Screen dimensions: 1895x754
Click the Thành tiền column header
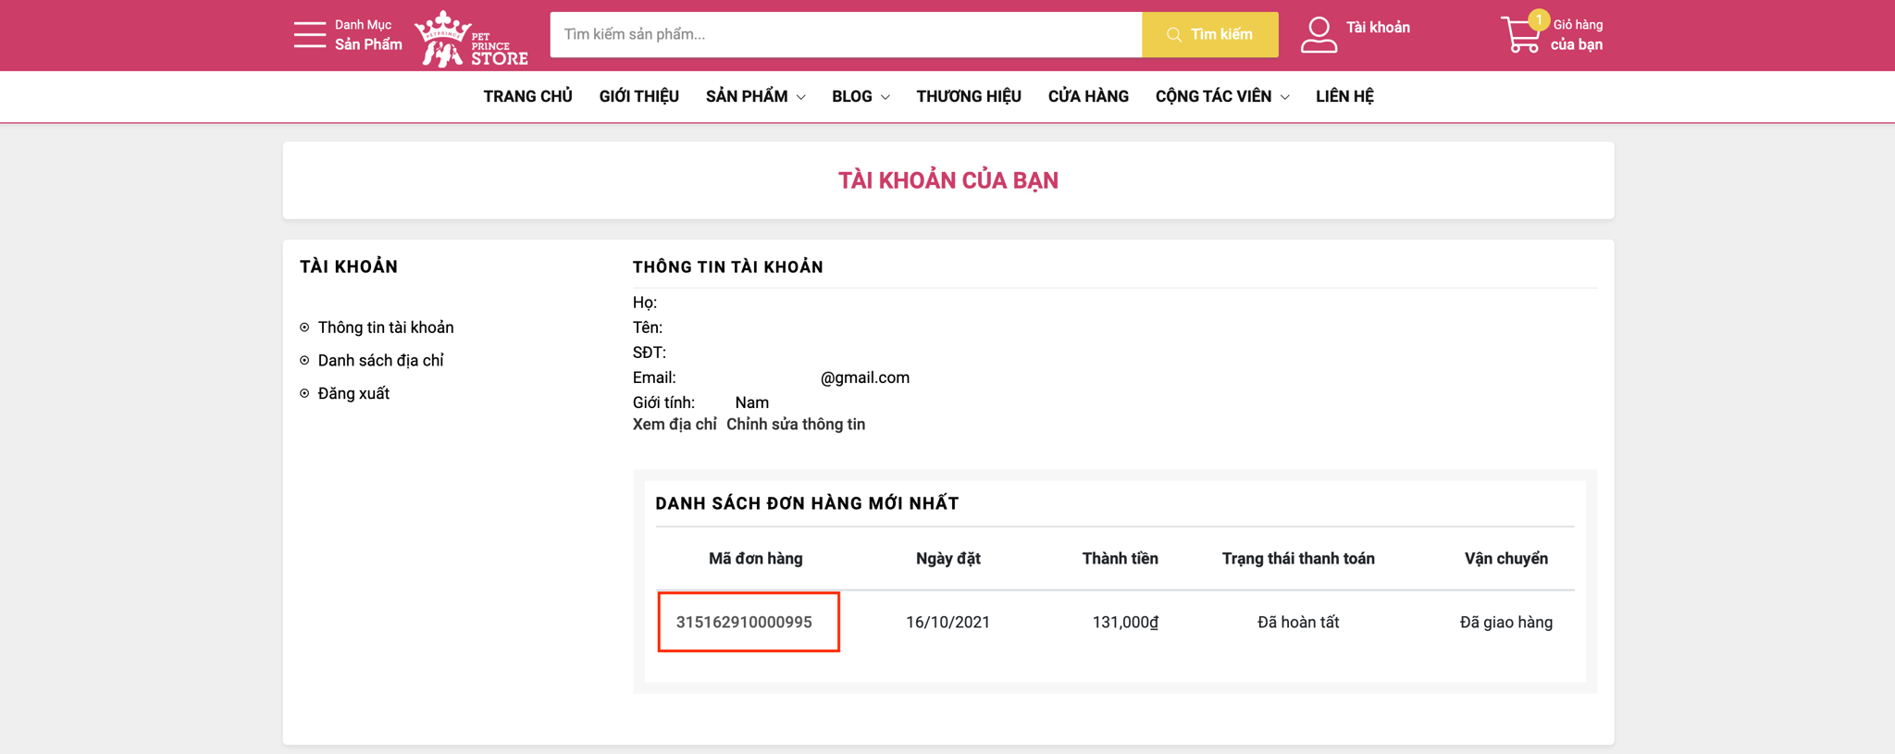[1120, 559]
